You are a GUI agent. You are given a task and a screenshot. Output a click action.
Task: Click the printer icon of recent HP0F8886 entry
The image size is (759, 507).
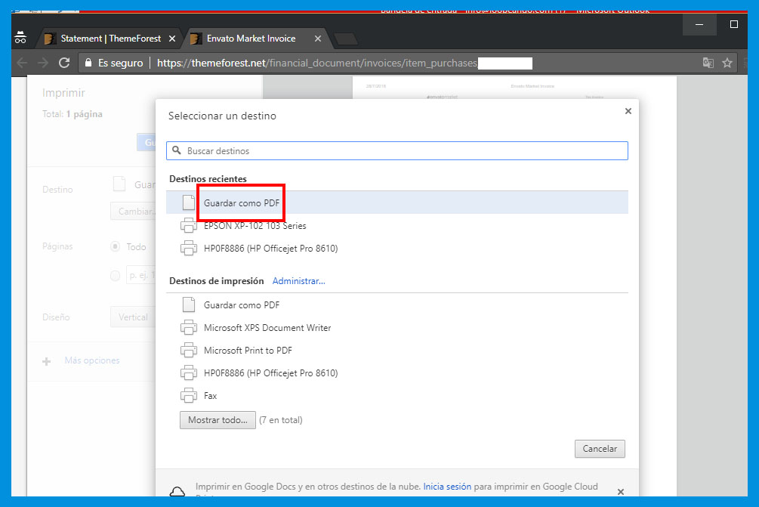tap(189, 249)
